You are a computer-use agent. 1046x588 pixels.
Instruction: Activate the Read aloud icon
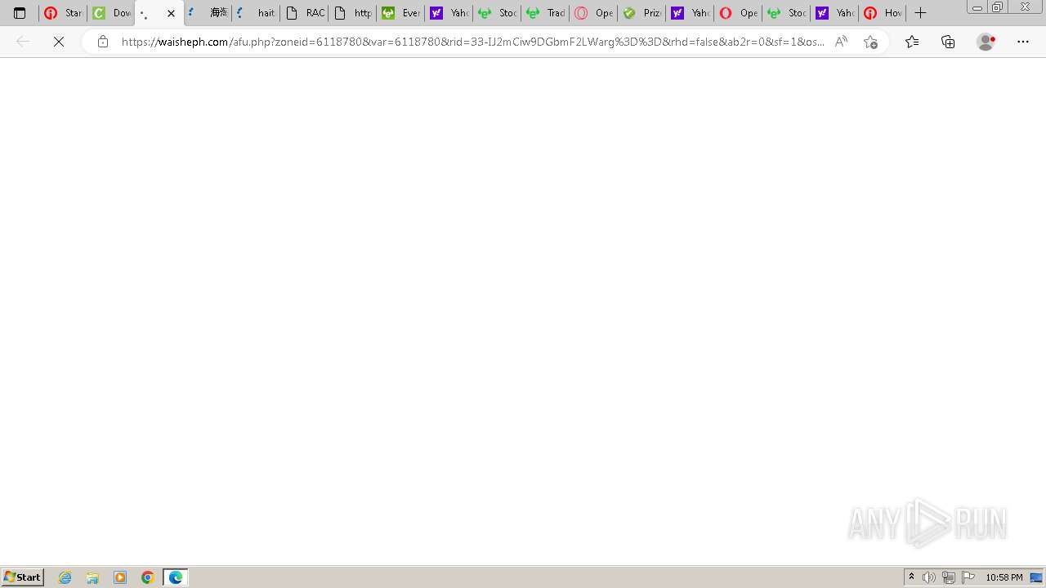pos(841,42)
